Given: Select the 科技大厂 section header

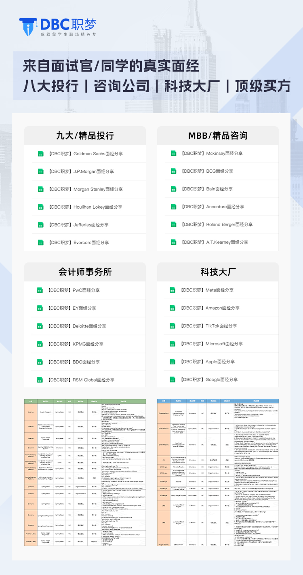Looking at the screenshot, I should [218, 272].
